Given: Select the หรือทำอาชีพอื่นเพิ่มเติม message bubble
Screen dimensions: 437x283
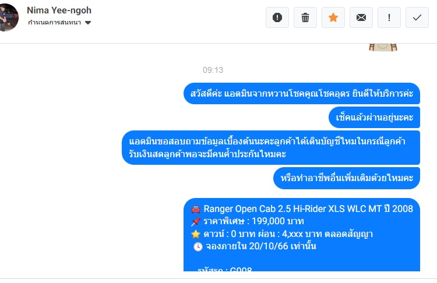Looking at the screenshot, I should pos(347,178).
